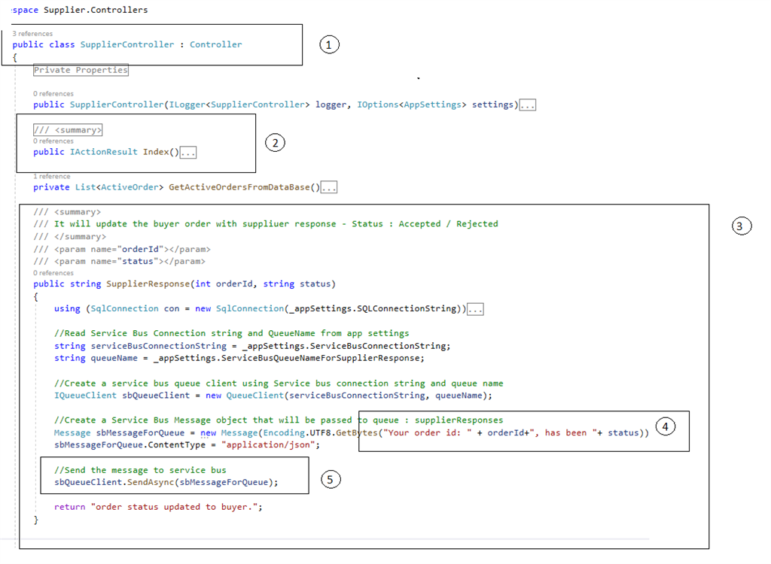Click the SendAsync method call
The image size is (771, 564).
(x=151, y=483)
